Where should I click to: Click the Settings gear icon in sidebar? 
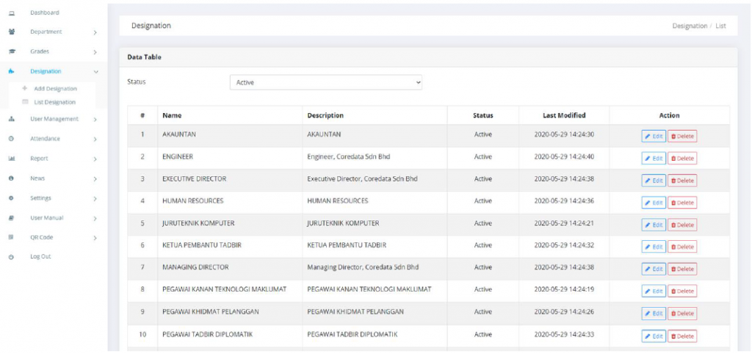point(11,198)
